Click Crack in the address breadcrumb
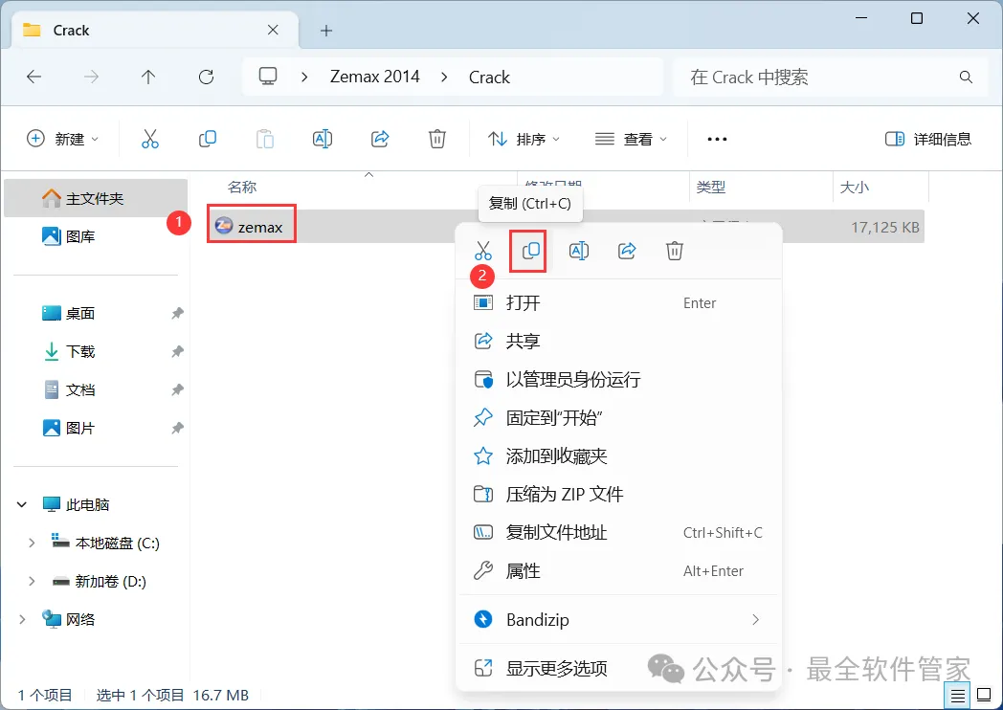 coord(489,78)
